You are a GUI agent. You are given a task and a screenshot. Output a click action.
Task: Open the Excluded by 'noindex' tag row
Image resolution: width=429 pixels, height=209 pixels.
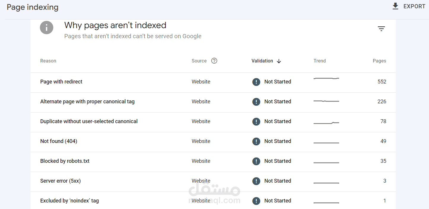click(69, 201)
